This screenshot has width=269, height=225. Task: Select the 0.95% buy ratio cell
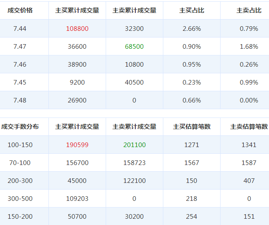tap(192, 65)
